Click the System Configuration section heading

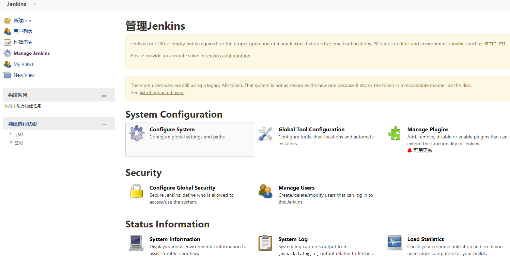click(174, 115)
